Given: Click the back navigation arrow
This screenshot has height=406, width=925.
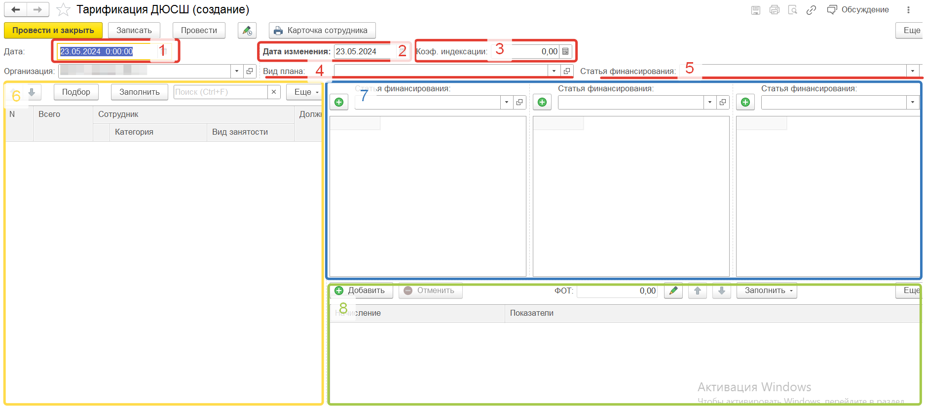Looking at the screenshot, I should (x=16, y=9).
